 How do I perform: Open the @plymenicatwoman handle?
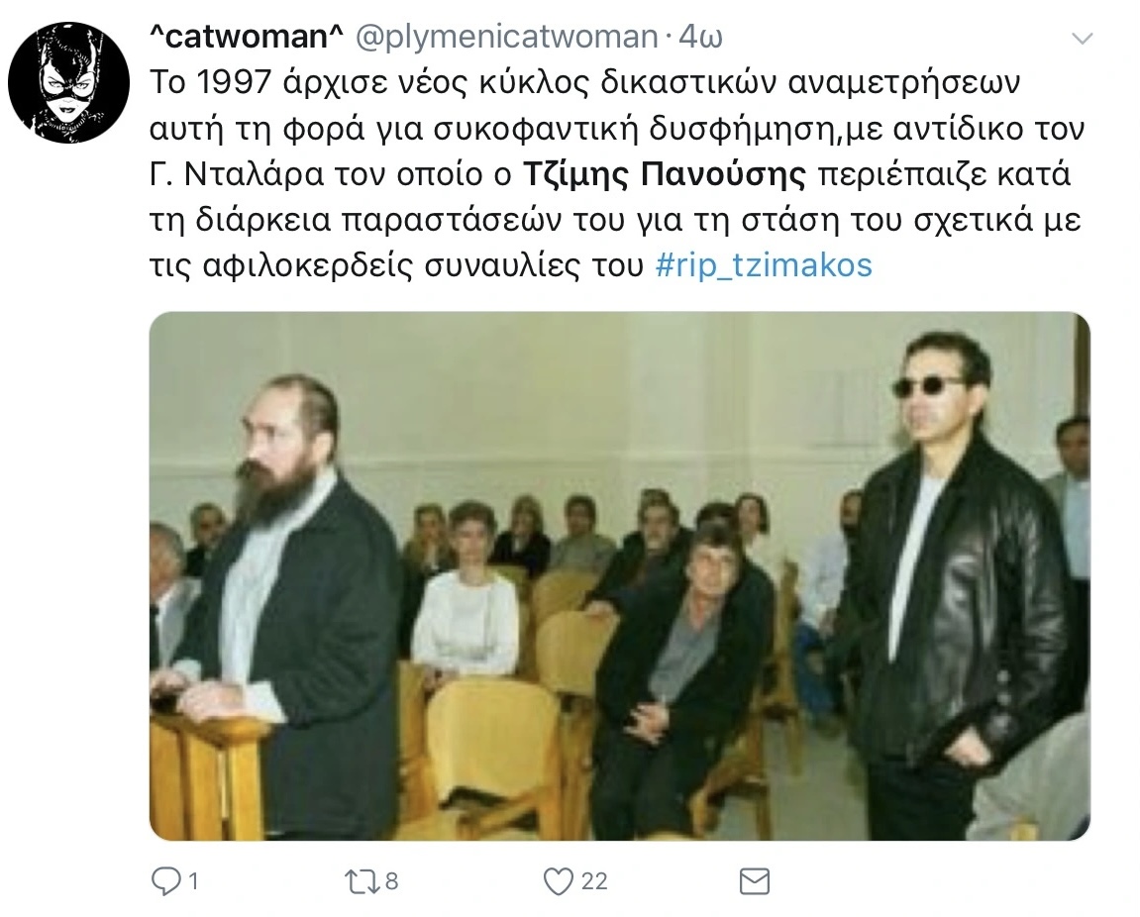point(506,37)
